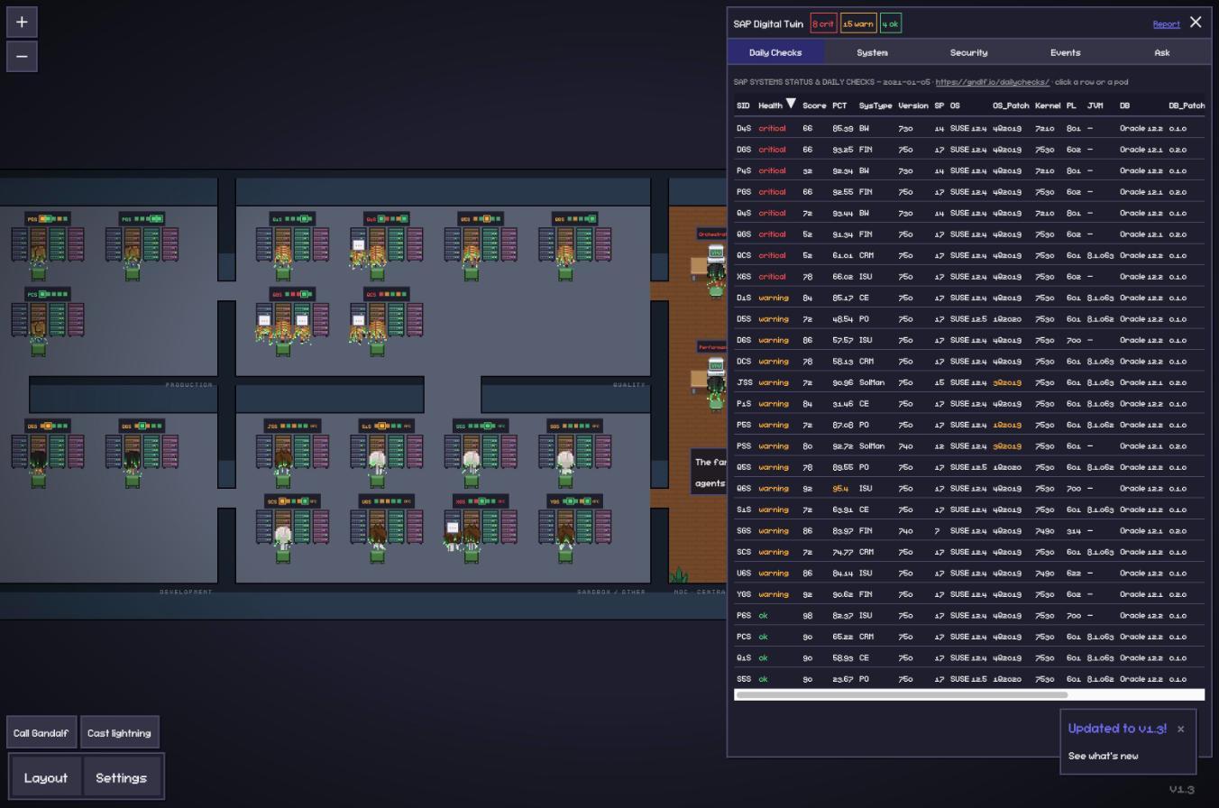Select the S1S server pod on the map
This screenshot has height=808, width=1219.
[386, 452]
